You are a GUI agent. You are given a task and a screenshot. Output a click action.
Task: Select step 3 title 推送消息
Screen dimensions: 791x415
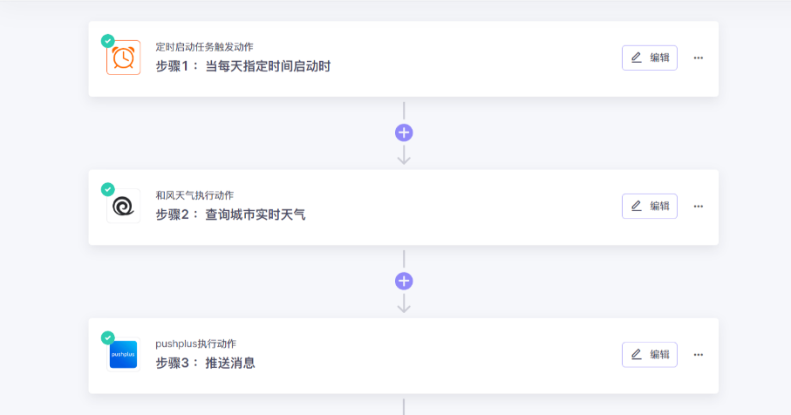pyautogui.click(x=229, y=363)
